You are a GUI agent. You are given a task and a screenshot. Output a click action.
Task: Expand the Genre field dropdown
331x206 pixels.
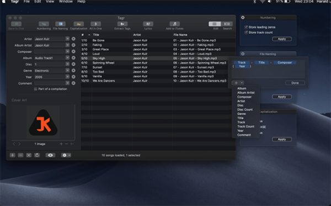tap(67, 70)
